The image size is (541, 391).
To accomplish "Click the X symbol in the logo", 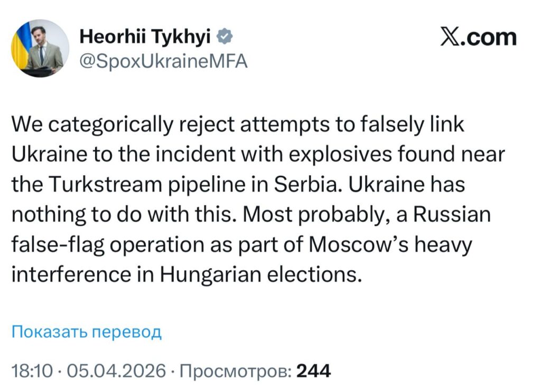I will (x=451, y=38).
